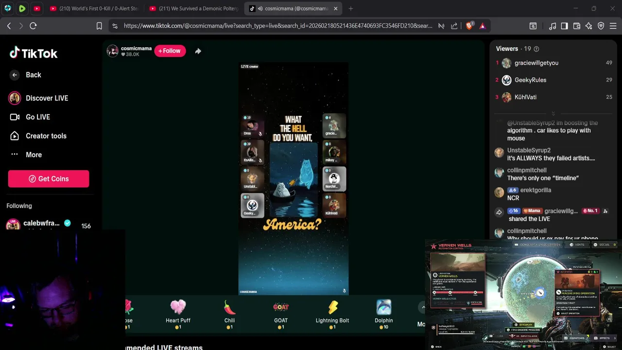Image resolution: width=622 pixels, height=350 pixels.
Task: Open a new browser tab
Action: pyautogui.click(x=351, y=9)
